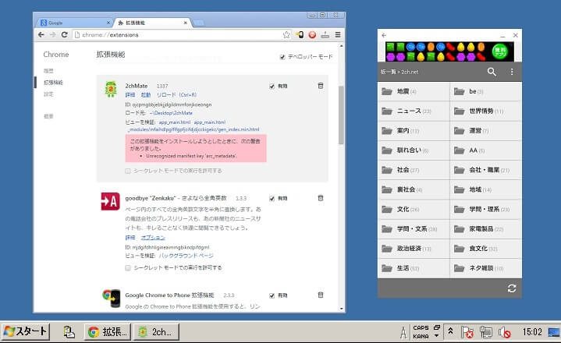Click the download tray toolbar extension icon
The image size is (561, 343).
point(325,34)
